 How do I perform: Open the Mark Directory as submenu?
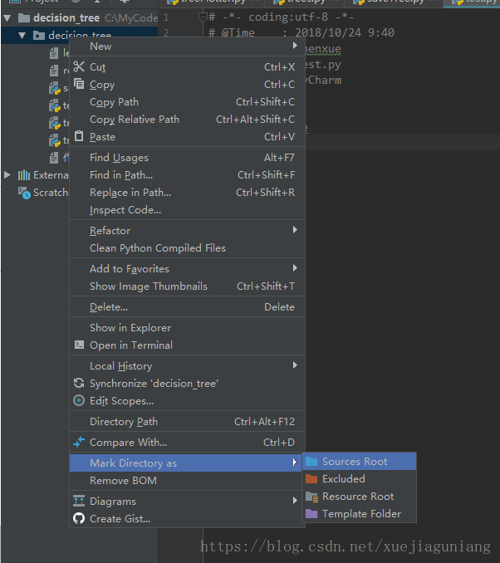[x=186, y=463]
